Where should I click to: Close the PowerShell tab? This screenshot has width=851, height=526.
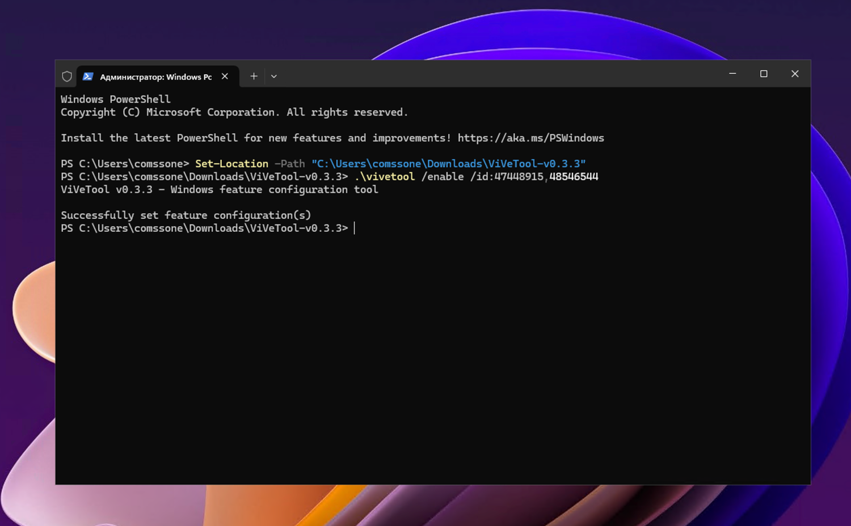point(225,77)
